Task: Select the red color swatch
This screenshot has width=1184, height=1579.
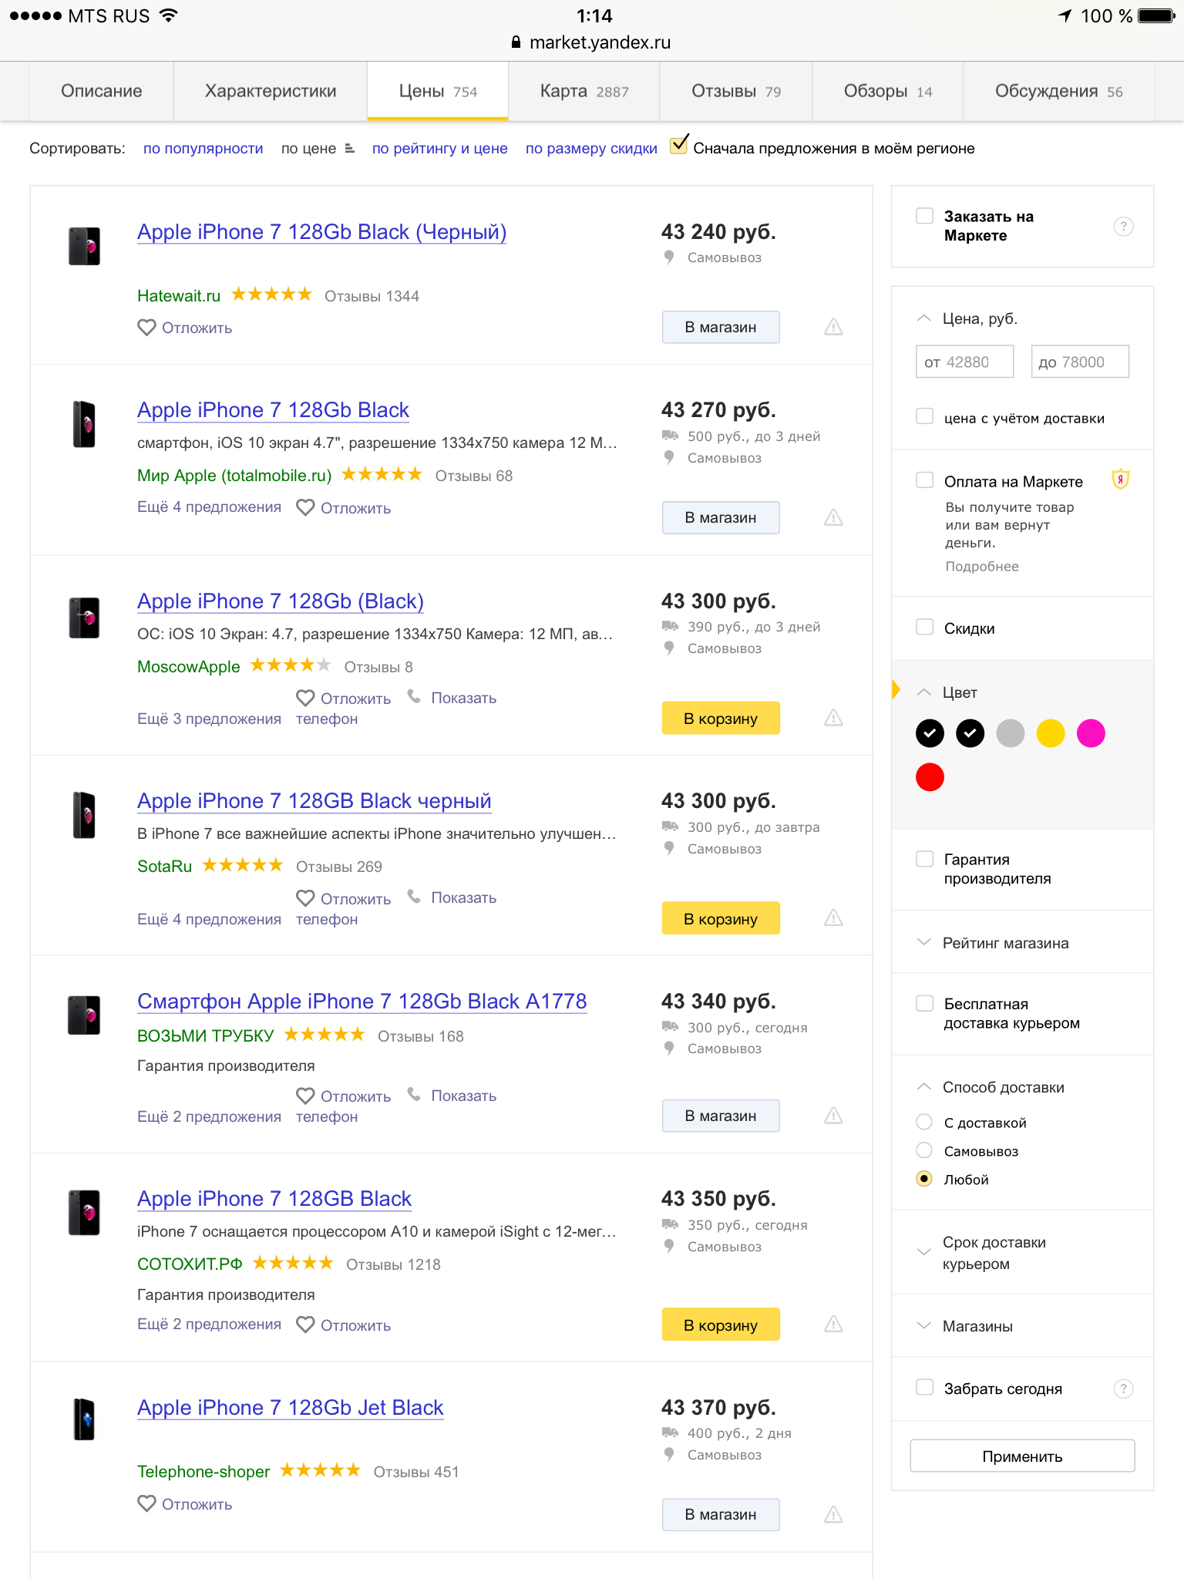Action: coord(930,776)
